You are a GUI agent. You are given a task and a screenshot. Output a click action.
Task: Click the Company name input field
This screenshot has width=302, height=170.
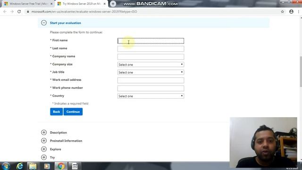[151, 57]
